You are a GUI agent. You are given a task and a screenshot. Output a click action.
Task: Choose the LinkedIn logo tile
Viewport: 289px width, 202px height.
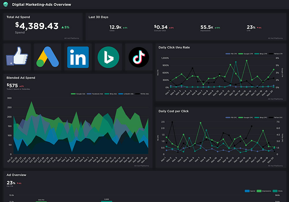pyautogui.click(x=78, y=57)
